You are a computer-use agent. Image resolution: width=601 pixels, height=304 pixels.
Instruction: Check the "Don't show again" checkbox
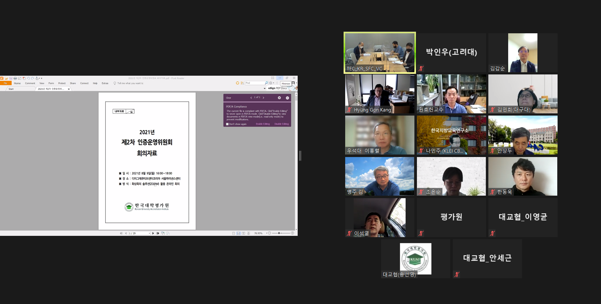click(227, 124)
